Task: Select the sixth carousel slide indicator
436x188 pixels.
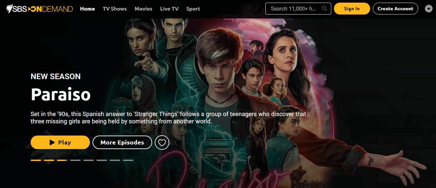Action: (x=102, y=160)
